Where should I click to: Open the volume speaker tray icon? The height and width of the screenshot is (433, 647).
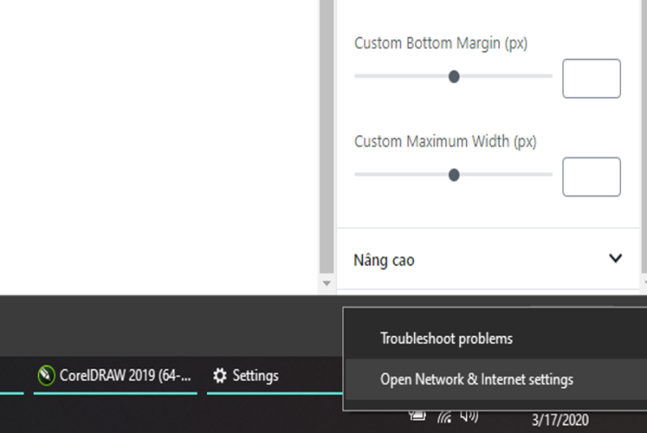(x=469, y=416)
